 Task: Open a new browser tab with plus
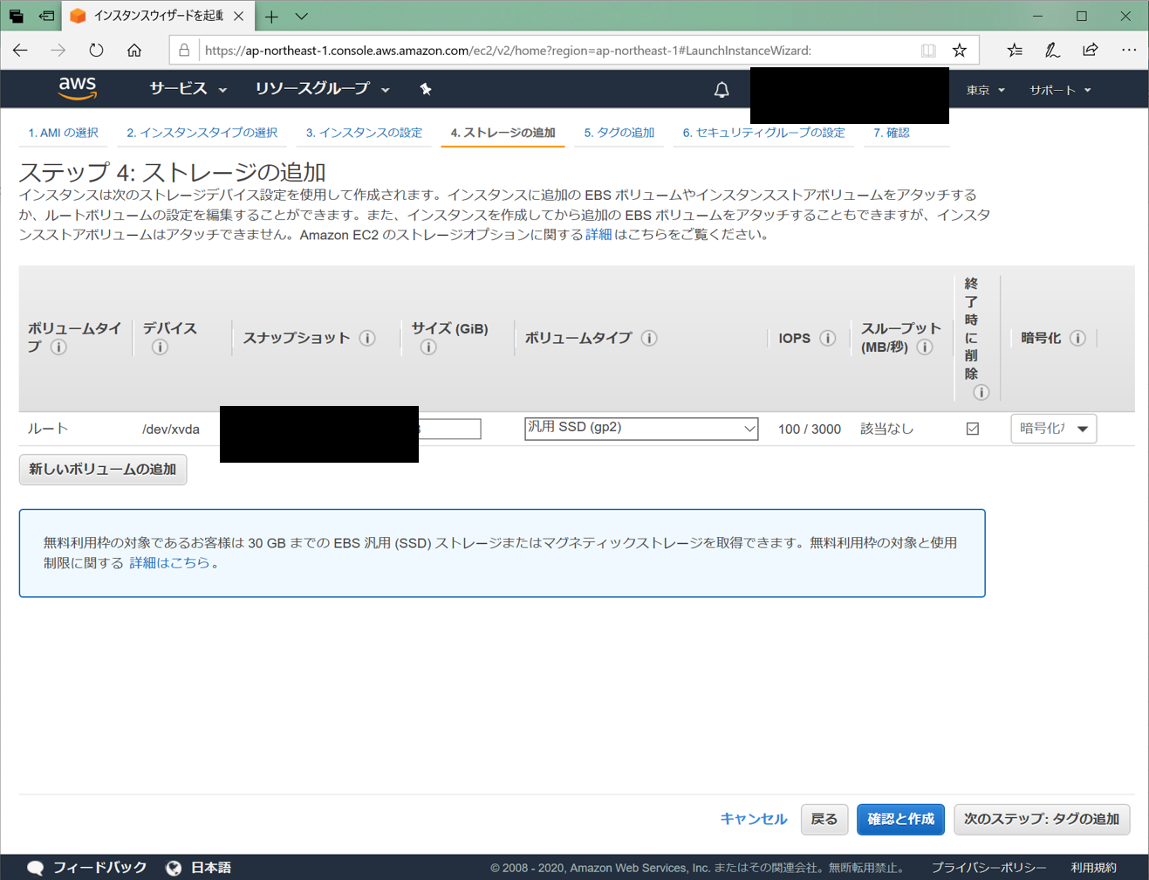(271, 16)
